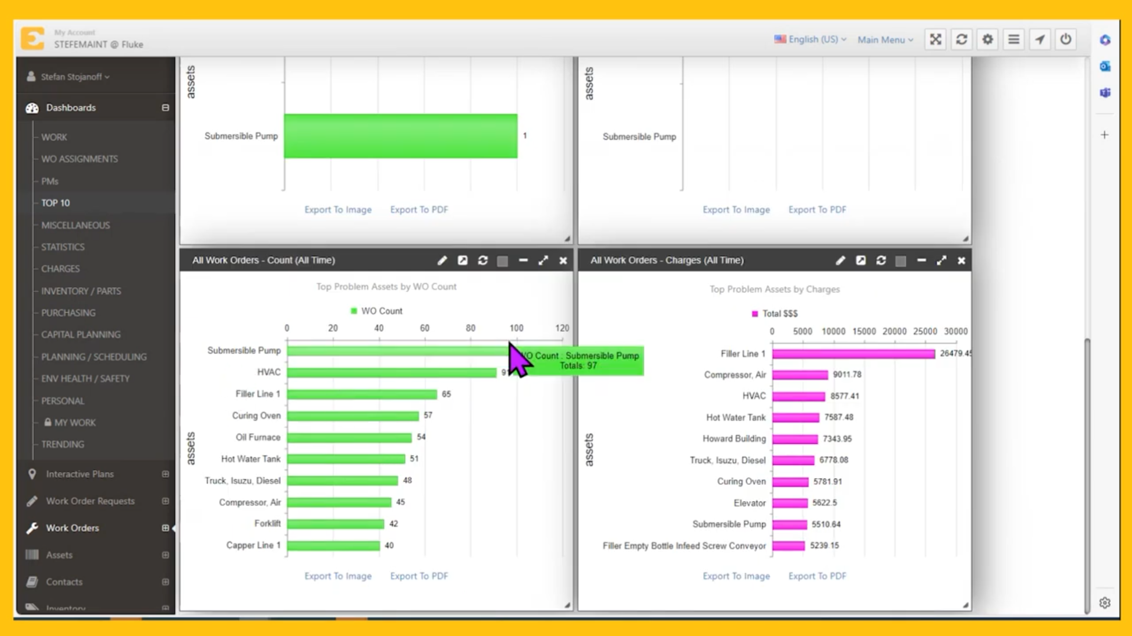
Task: Open the English (US) language dropdown
Action: 810,39
